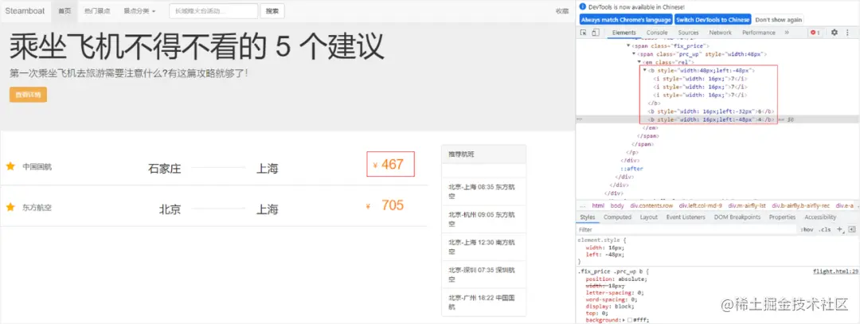Click the red error count indicator
The height and width of the screenshot is (324, 860).
815,33
